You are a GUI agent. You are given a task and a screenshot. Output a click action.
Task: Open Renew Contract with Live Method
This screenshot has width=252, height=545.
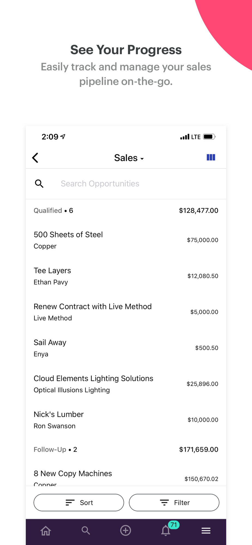[126, 312]
